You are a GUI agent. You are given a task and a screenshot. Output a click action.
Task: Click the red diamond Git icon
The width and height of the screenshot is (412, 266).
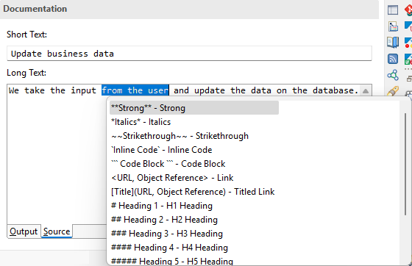(x=408, y=10)
